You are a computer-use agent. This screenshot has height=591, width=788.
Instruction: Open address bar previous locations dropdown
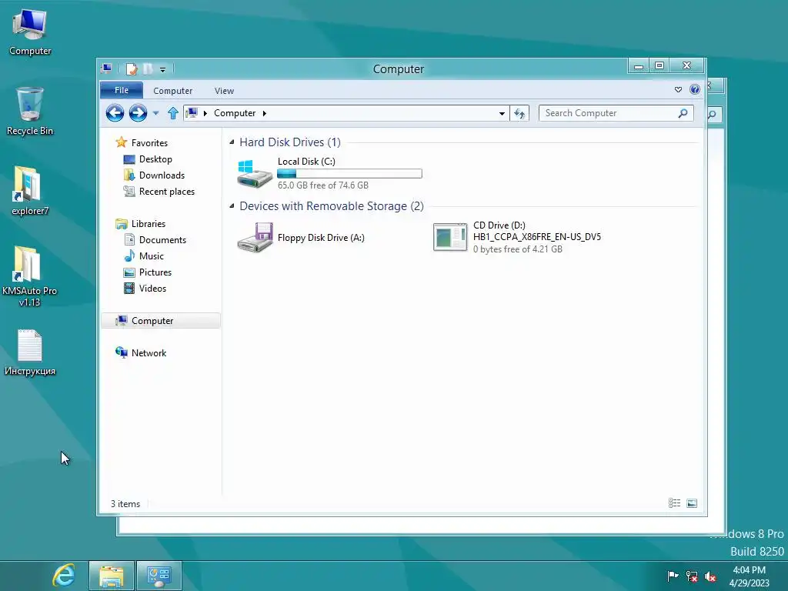pyautogui.click(x=502, y=114)
